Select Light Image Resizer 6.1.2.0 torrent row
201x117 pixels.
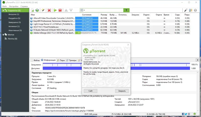pos(110,24)
